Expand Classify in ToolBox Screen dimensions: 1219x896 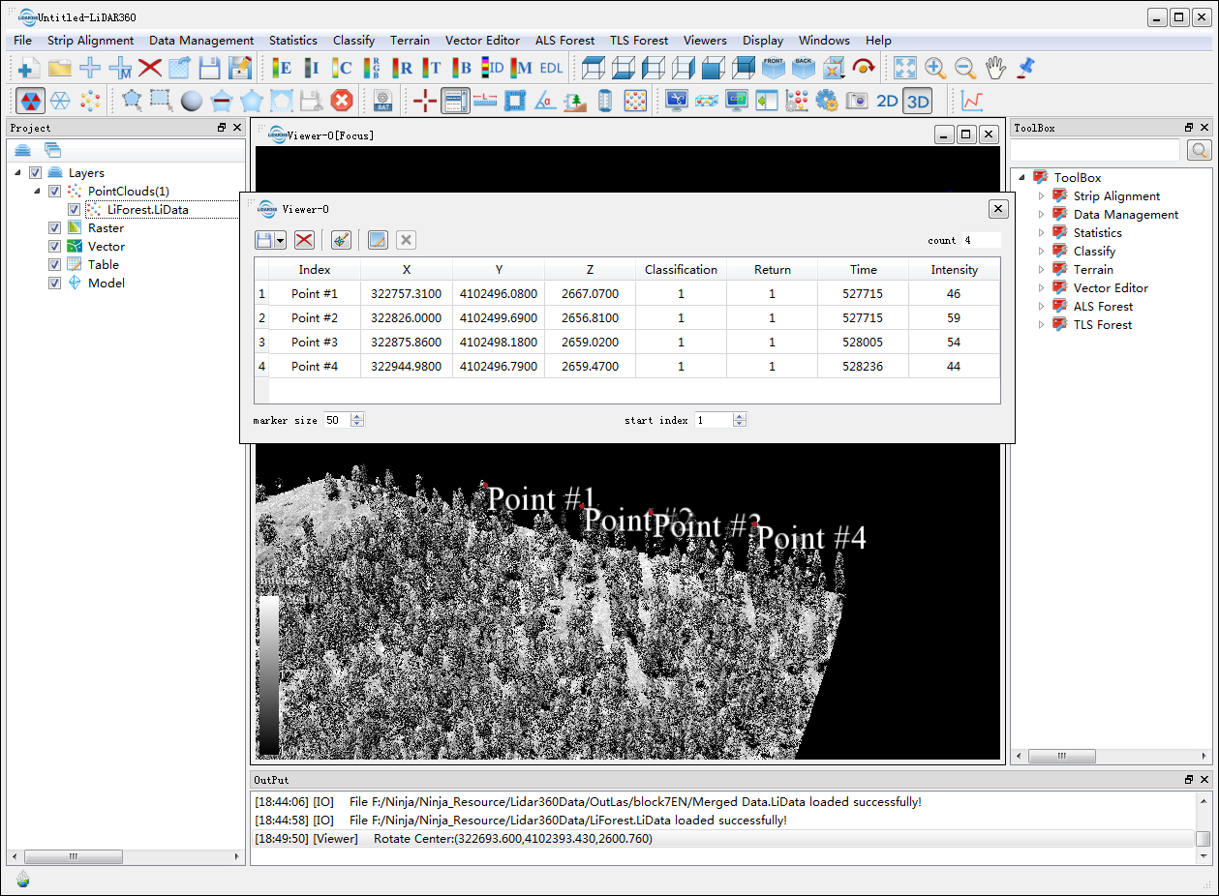[x=1042, y=252]
